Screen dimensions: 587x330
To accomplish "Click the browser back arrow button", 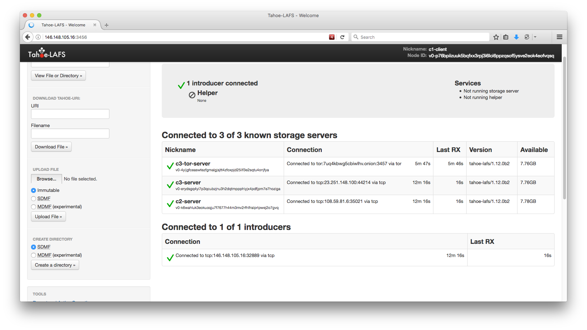I will pyautogui.click(x=27, y=37).
